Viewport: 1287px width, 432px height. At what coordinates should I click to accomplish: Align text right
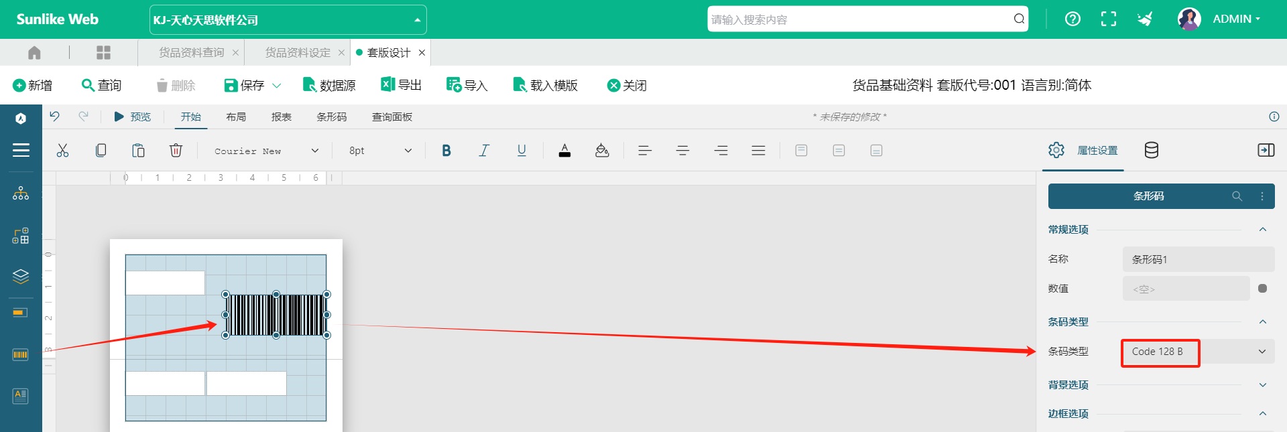click(x=721, y=151)
